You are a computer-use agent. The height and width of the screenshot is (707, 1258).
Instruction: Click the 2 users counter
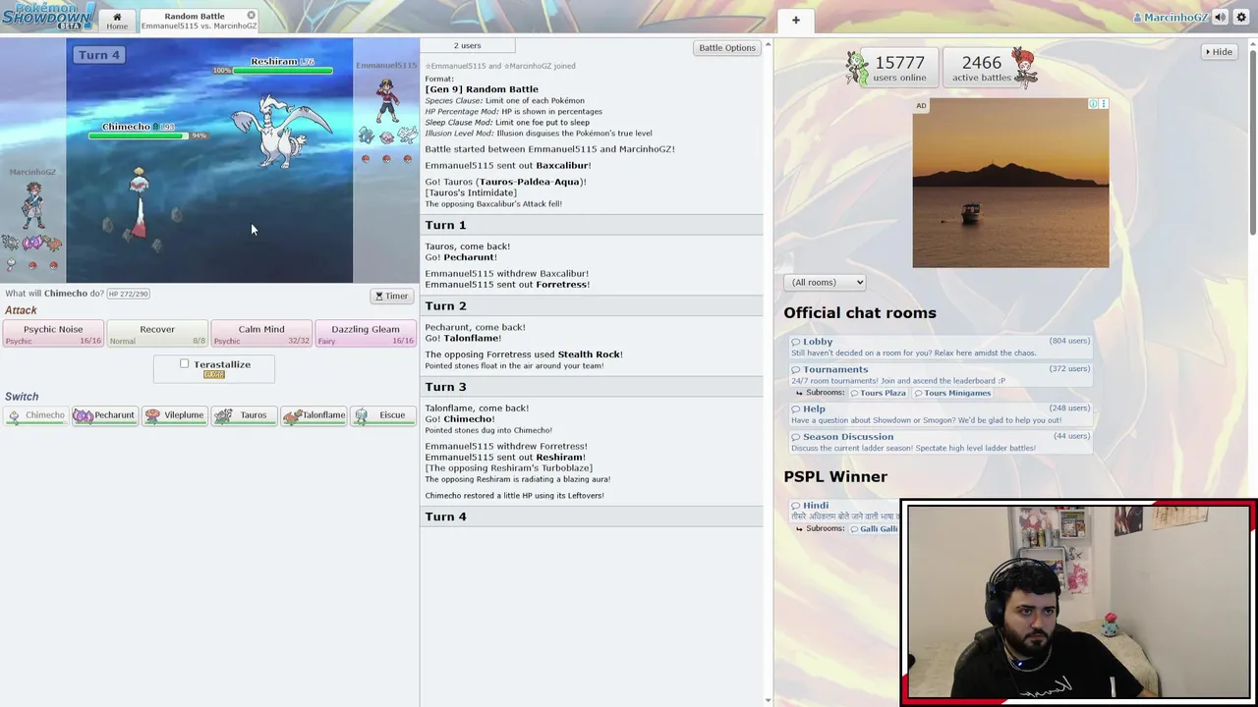point(467,45)
